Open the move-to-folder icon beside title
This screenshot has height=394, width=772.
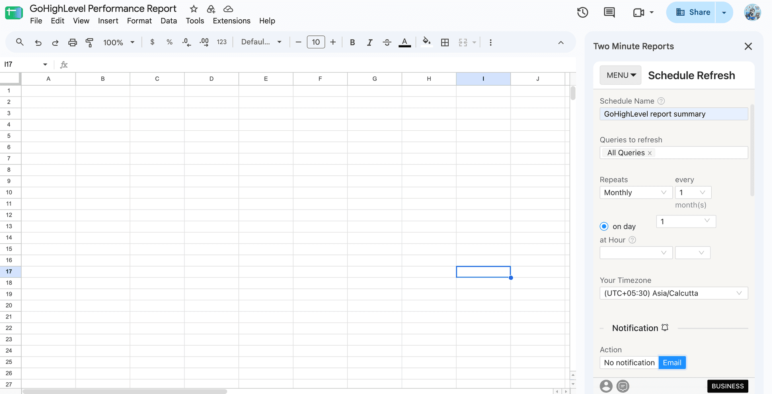[211, 9]
